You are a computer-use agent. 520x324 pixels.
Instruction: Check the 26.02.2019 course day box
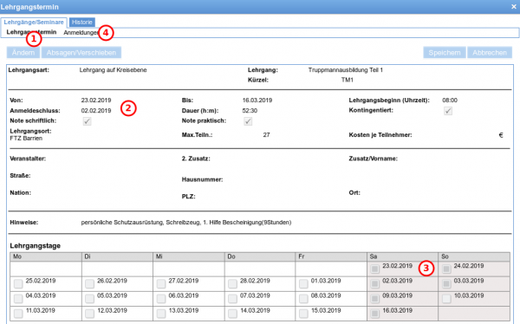89,283
